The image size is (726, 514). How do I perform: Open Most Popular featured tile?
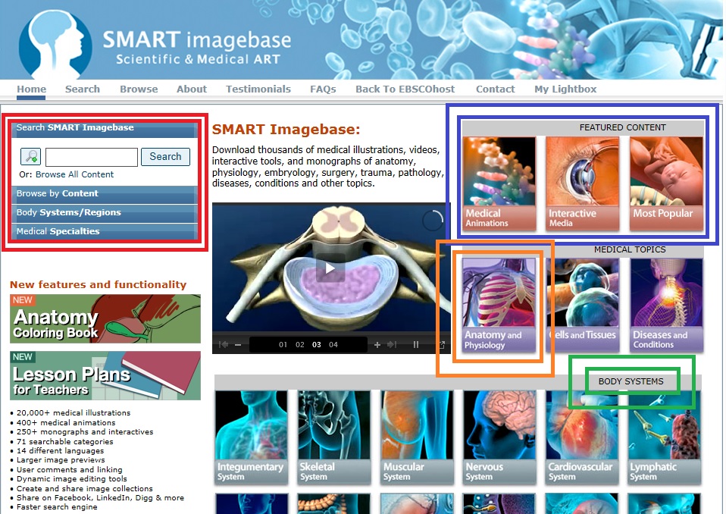[x=666, y=183]
